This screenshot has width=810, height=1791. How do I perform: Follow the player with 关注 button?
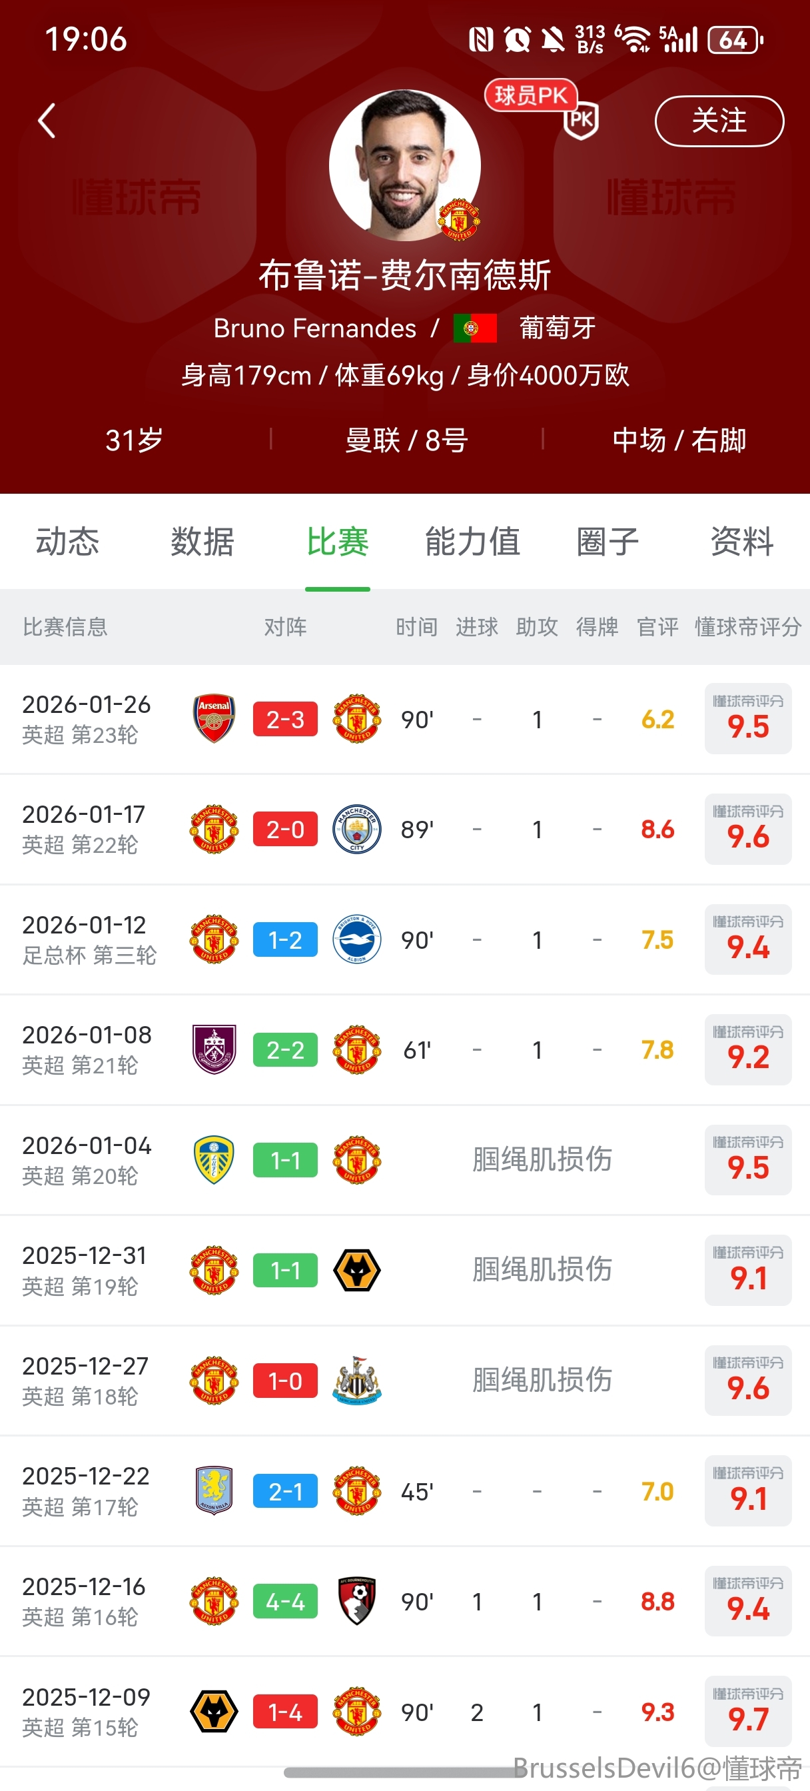click(719, 121)
